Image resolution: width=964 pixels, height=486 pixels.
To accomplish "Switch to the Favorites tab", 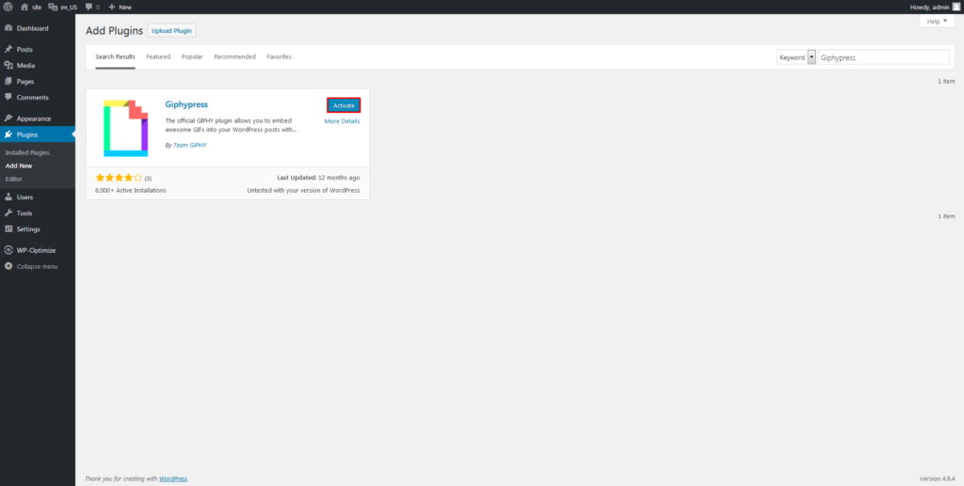I will pyautogui.click(x=279, y=56).
